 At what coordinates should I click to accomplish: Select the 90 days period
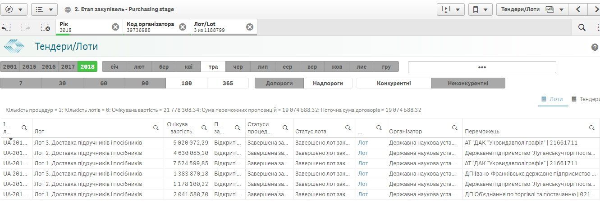click(145, 83)
